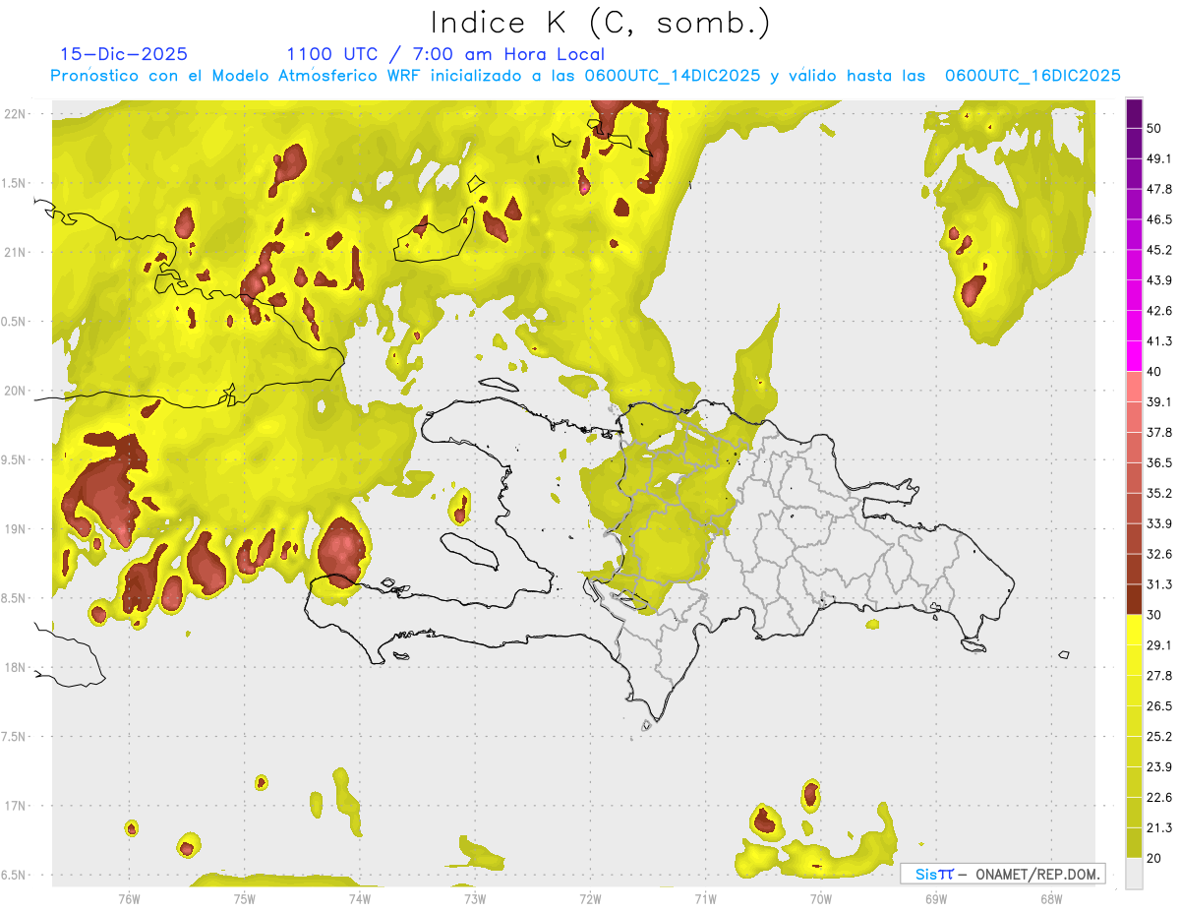Click the "31.3" legend value

1159,584
